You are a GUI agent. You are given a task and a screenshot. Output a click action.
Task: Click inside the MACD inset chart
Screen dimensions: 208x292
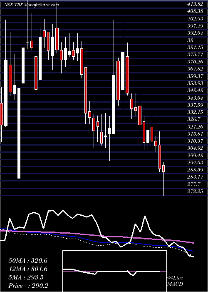[114, 271]
